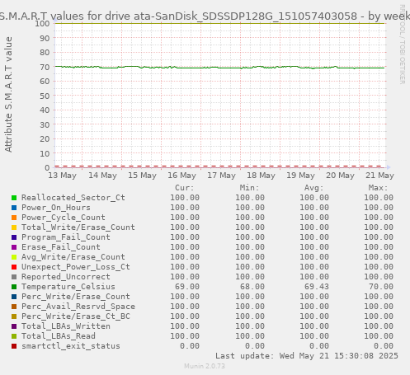The image size is (410, 375).
Task: Click the green temperature line in graph
Action: click(220, 68)
